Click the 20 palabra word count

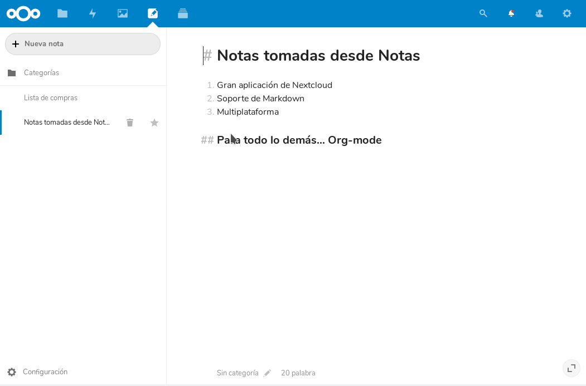pos(298,373)
